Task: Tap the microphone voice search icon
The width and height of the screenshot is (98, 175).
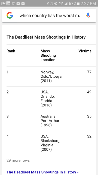Action: (88, 15)
